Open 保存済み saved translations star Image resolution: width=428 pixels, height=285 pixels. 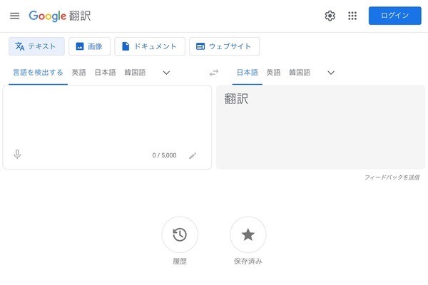tap(248, 234)
